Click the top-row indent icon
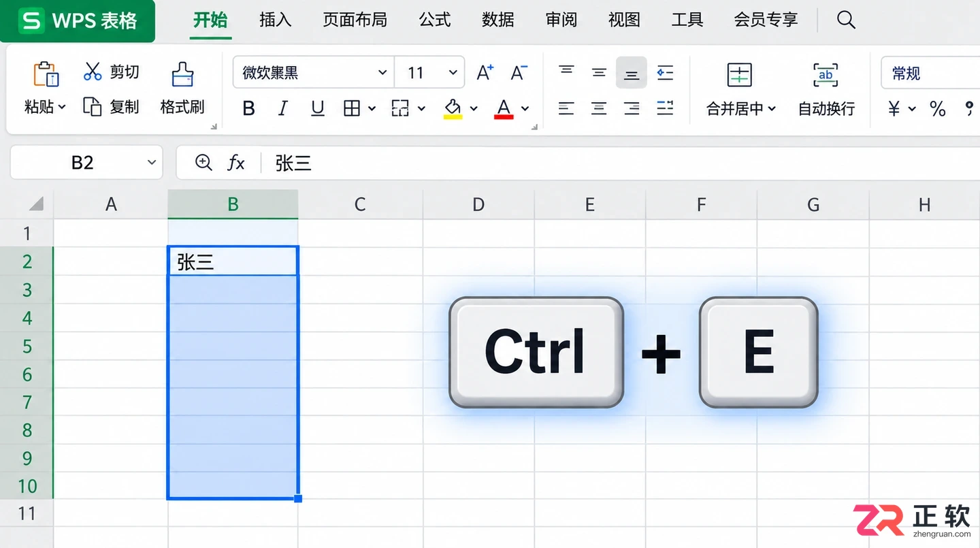The height and width of the screenshot is (548, 980). tap(665, 73)
